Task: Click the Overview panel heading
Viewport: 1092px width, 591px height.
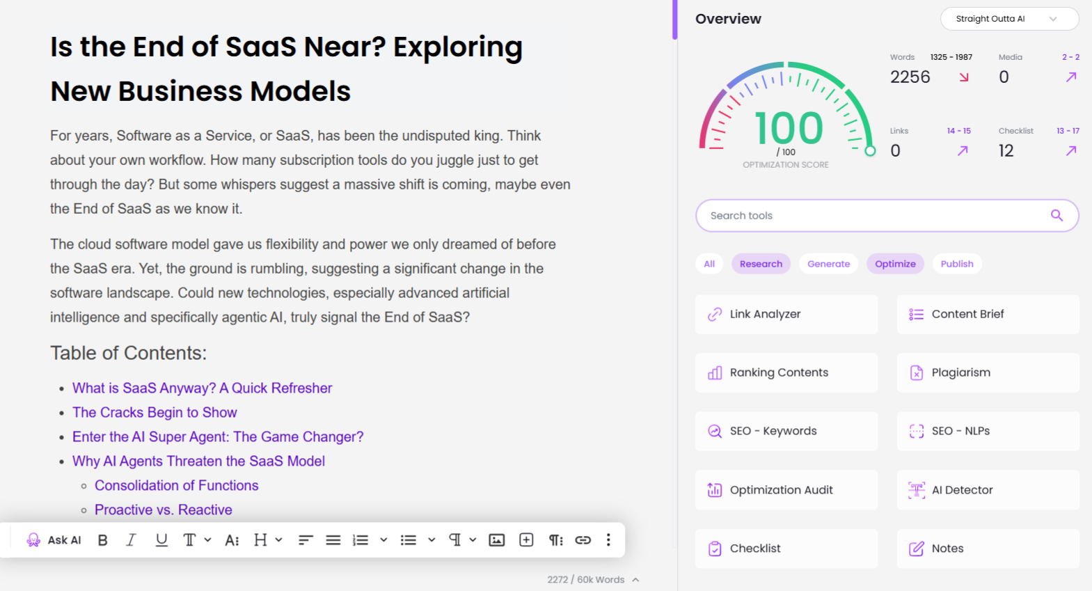Action: (729, 19)
